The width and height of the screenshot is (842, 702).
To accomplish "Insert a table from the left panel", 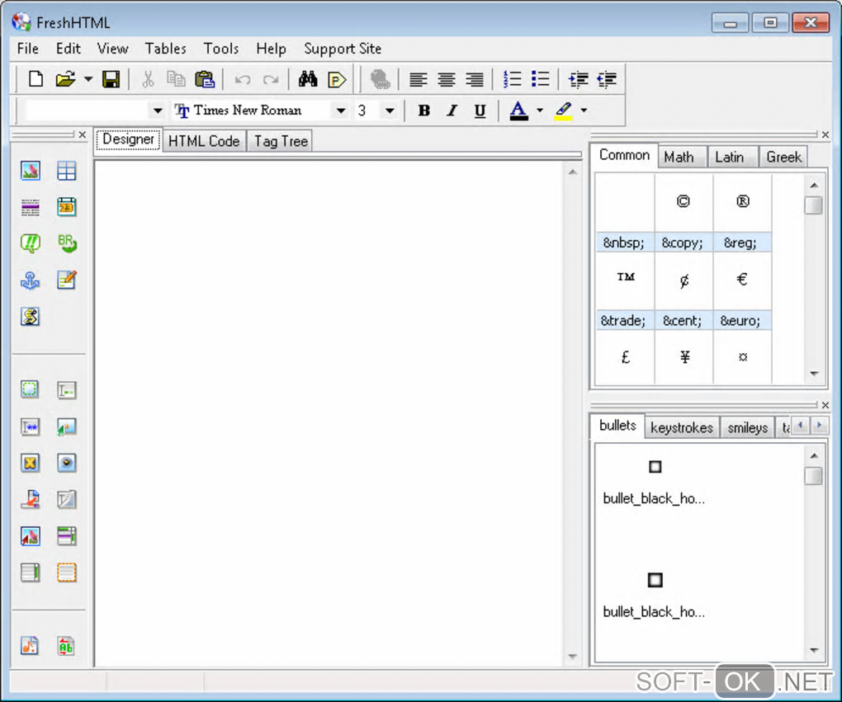I will [67, 171].
